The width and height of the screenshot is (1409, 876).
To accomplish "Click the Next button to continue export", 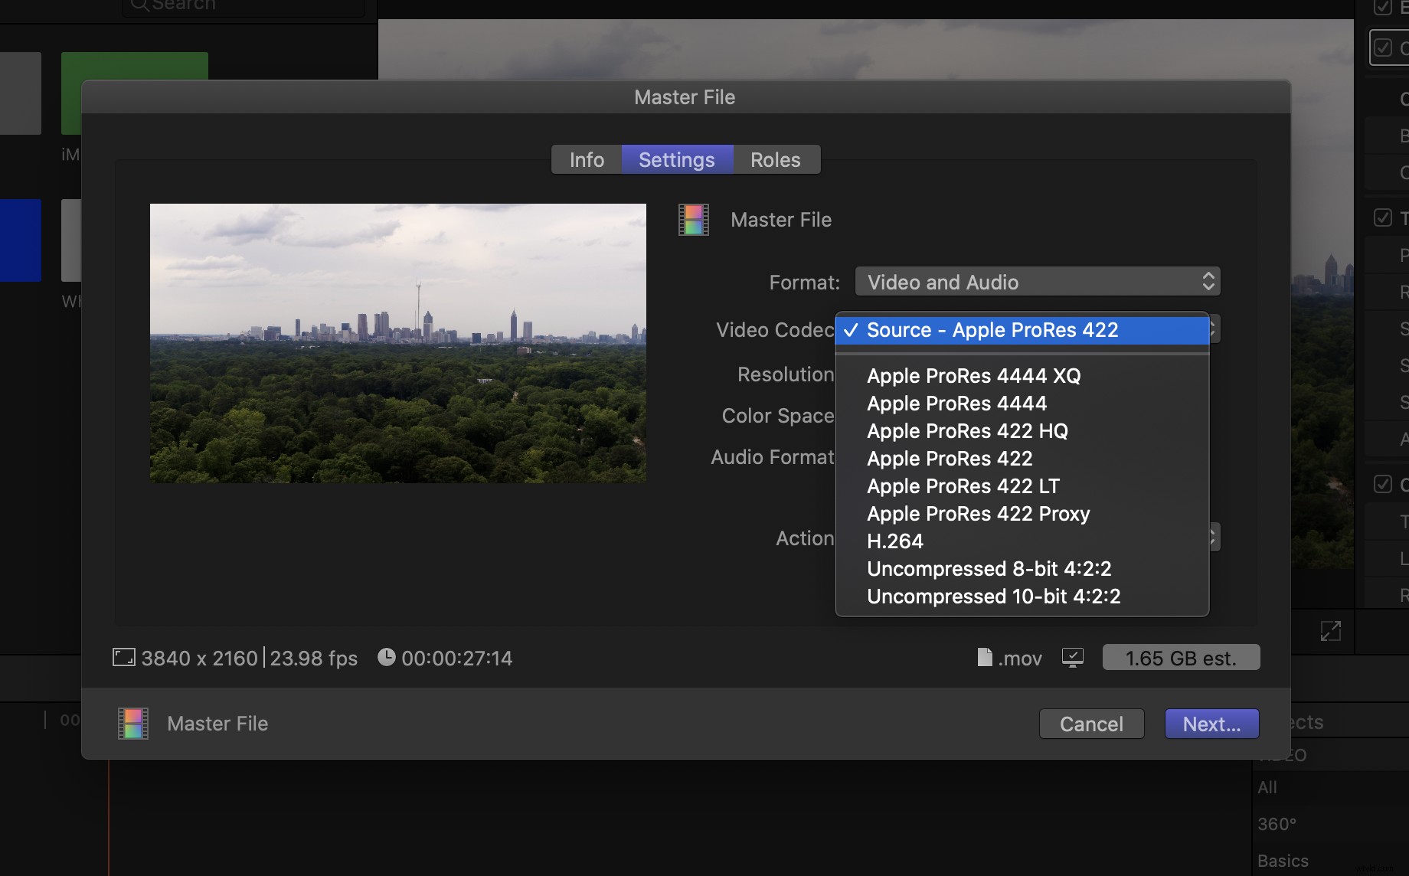I will 1211,723.
